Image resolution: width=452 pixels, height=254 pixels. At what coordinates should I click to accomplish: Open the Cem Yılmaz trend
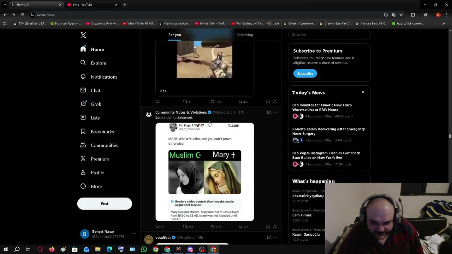pos(302,215)
